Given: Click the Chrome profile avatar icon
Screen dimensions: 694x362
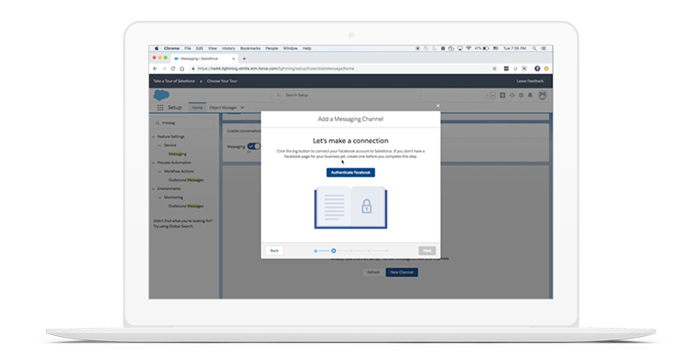Looking at the screenshot, I should pyautogui.click(x=537, y=69).
